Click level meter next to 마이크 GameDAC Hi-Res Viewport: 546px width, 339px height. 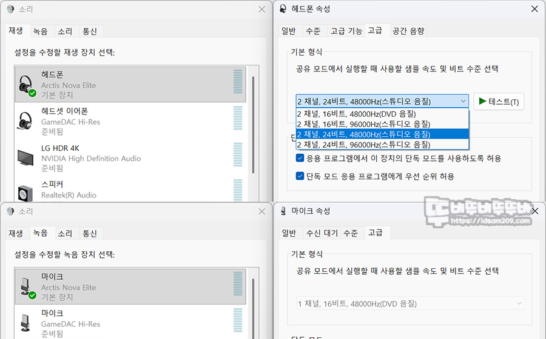pyautogui.click(x=238, y=320)
